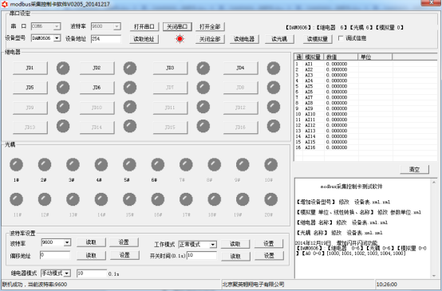Click the gray indicator lamp beside JD1
The width and height of the screenshot is (442, 291).
63,68
